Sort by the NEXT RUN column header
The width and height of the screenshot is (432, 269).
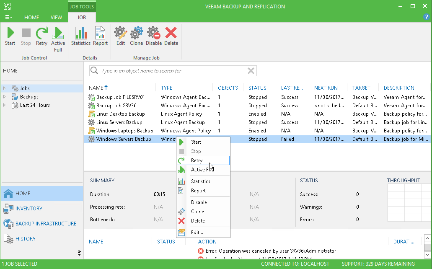(x=326, y=88)
